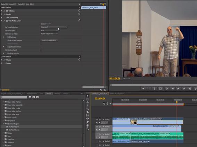The height and width of the screenshot is (147, 197).
Task: Expand the Time Remapping effect
Action: [2, 17]
